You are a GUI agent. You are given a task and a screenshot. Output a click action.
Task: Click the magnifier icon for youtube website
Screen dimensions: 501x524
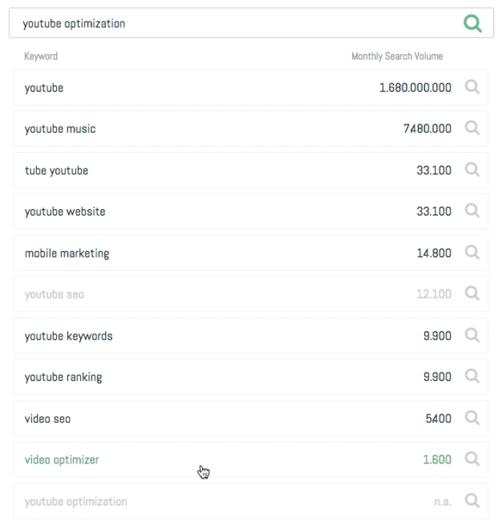pyautogui.click(x=473, y=211)
